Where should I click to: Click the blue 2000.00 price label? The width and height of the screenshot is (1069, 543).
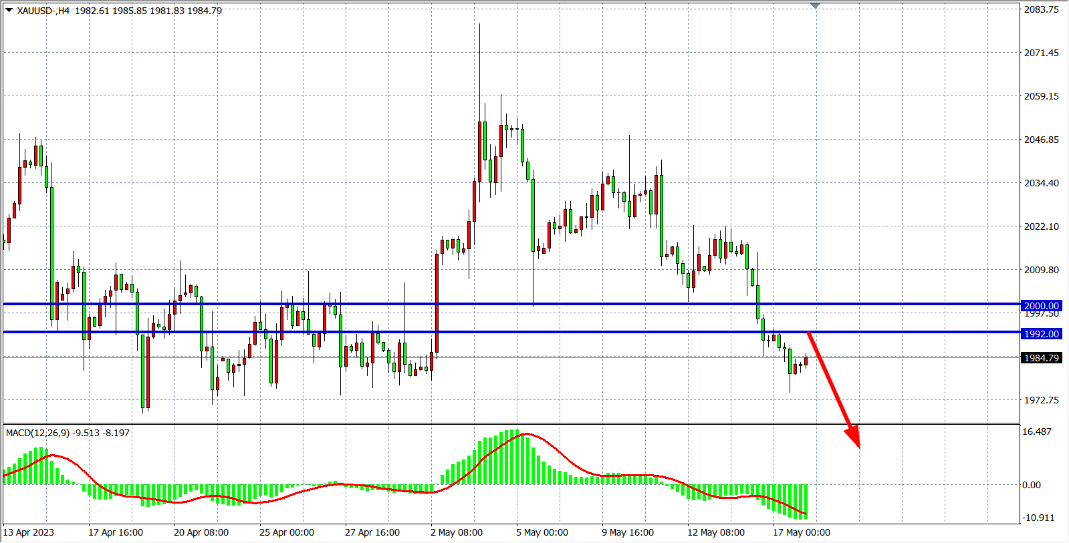click(1041, 306)
